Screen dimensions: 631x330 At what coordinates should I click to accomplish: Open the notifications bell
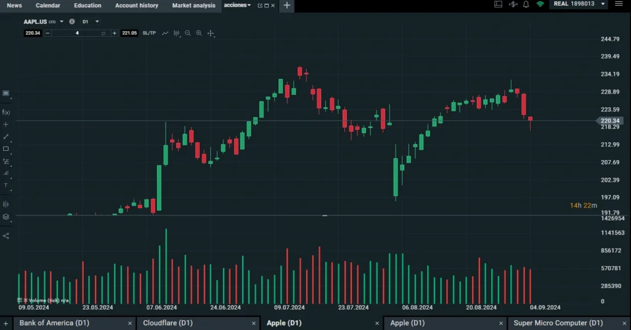[x=526, y=4]
